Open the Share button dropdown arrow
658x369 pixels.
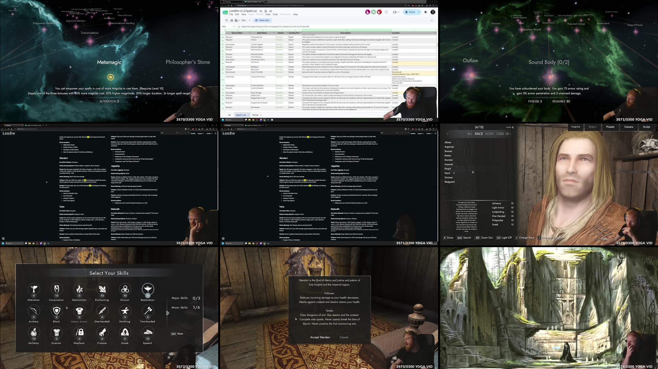pos(419,12)
